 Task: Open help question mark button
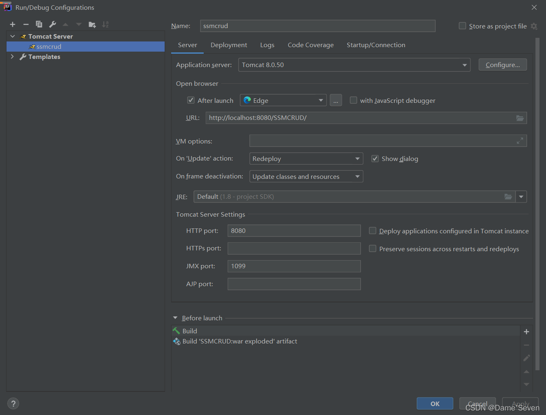coord(13,404)
